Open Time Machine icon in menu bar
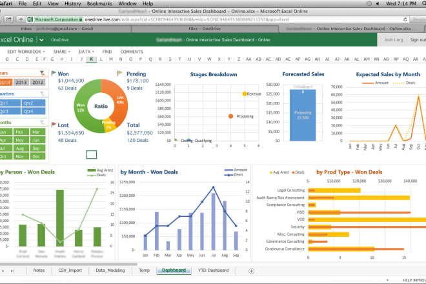 click(x=369, y=3)
